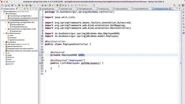Image resolution: width=185 pixels, height=104 pixels.
Task: Click the green Run toolbar button
Action: click(x=26, y=5)
